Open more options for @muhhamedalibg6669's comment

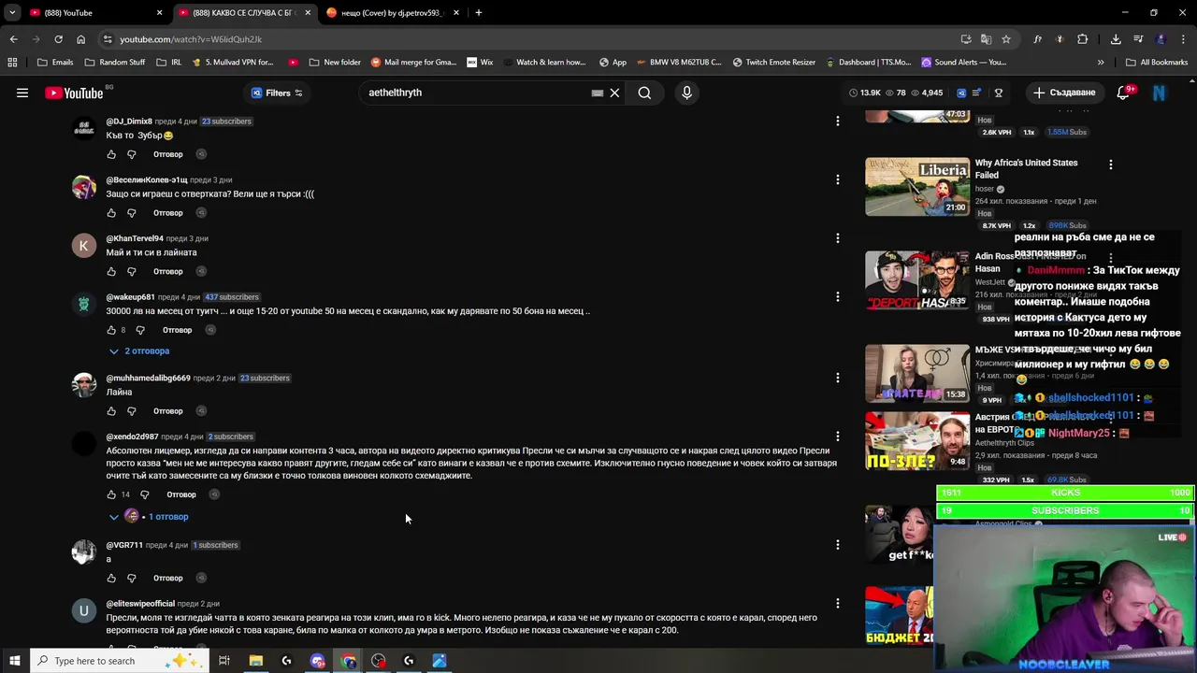coord(838,378)
